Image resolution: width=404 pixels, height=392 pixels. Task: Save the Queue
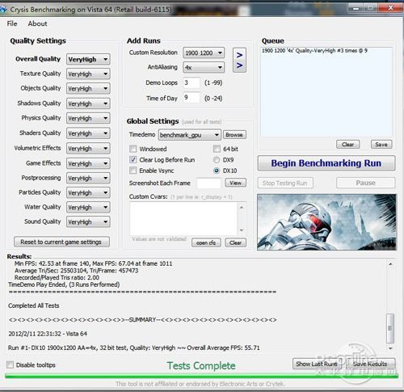click(381, 145)
